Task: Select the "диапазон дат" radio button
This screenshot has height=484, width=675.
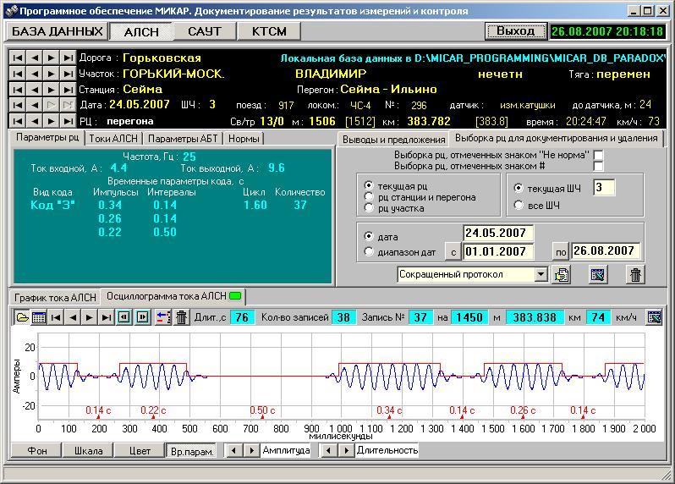Action: [369, 251]
